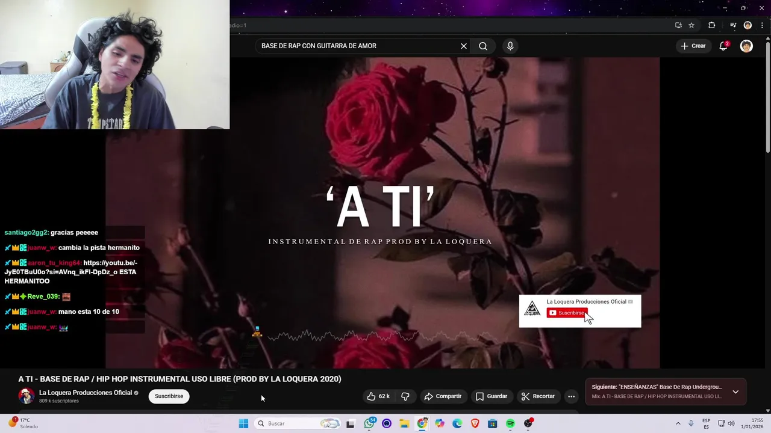Open Task View on taskbar
The image size is (771, 433).
tap(351, 423)
